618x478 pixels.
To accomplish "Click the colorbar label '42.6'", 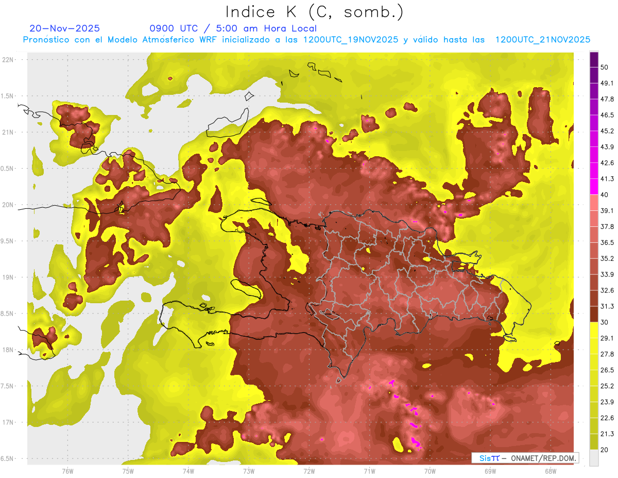I will point(607,163).
